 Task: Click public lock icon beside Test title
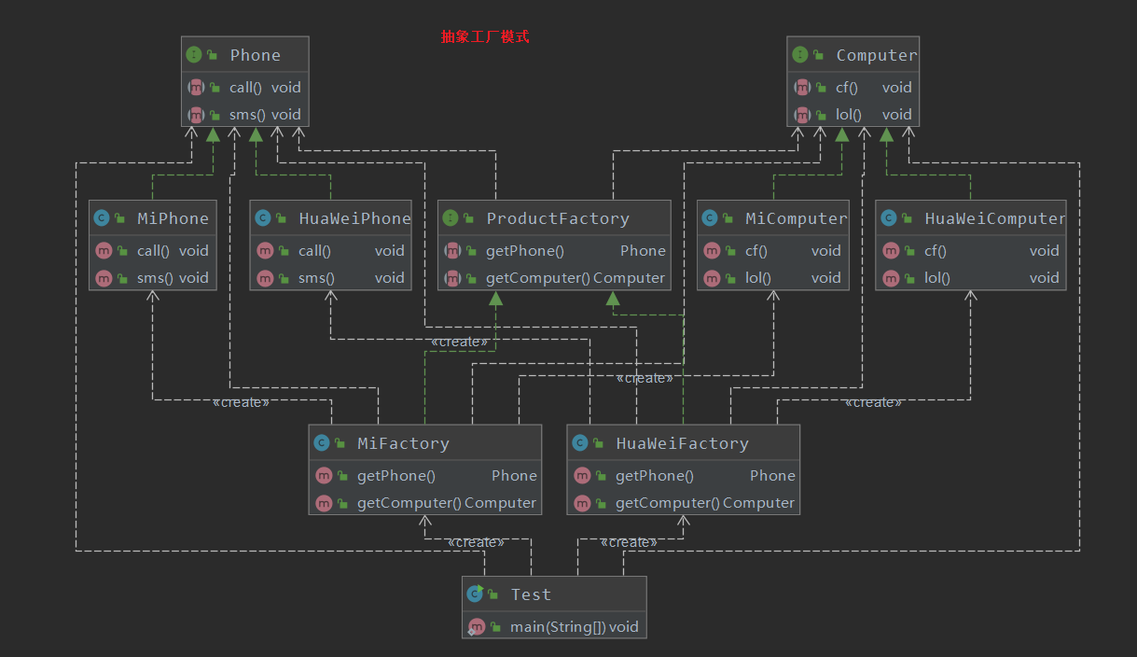(493, 594)
